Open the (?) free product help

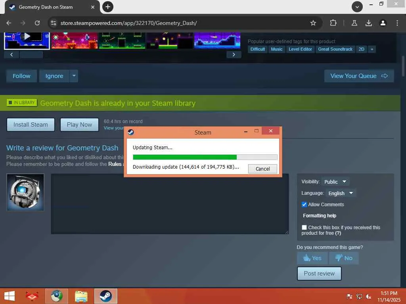coord(338,233)
